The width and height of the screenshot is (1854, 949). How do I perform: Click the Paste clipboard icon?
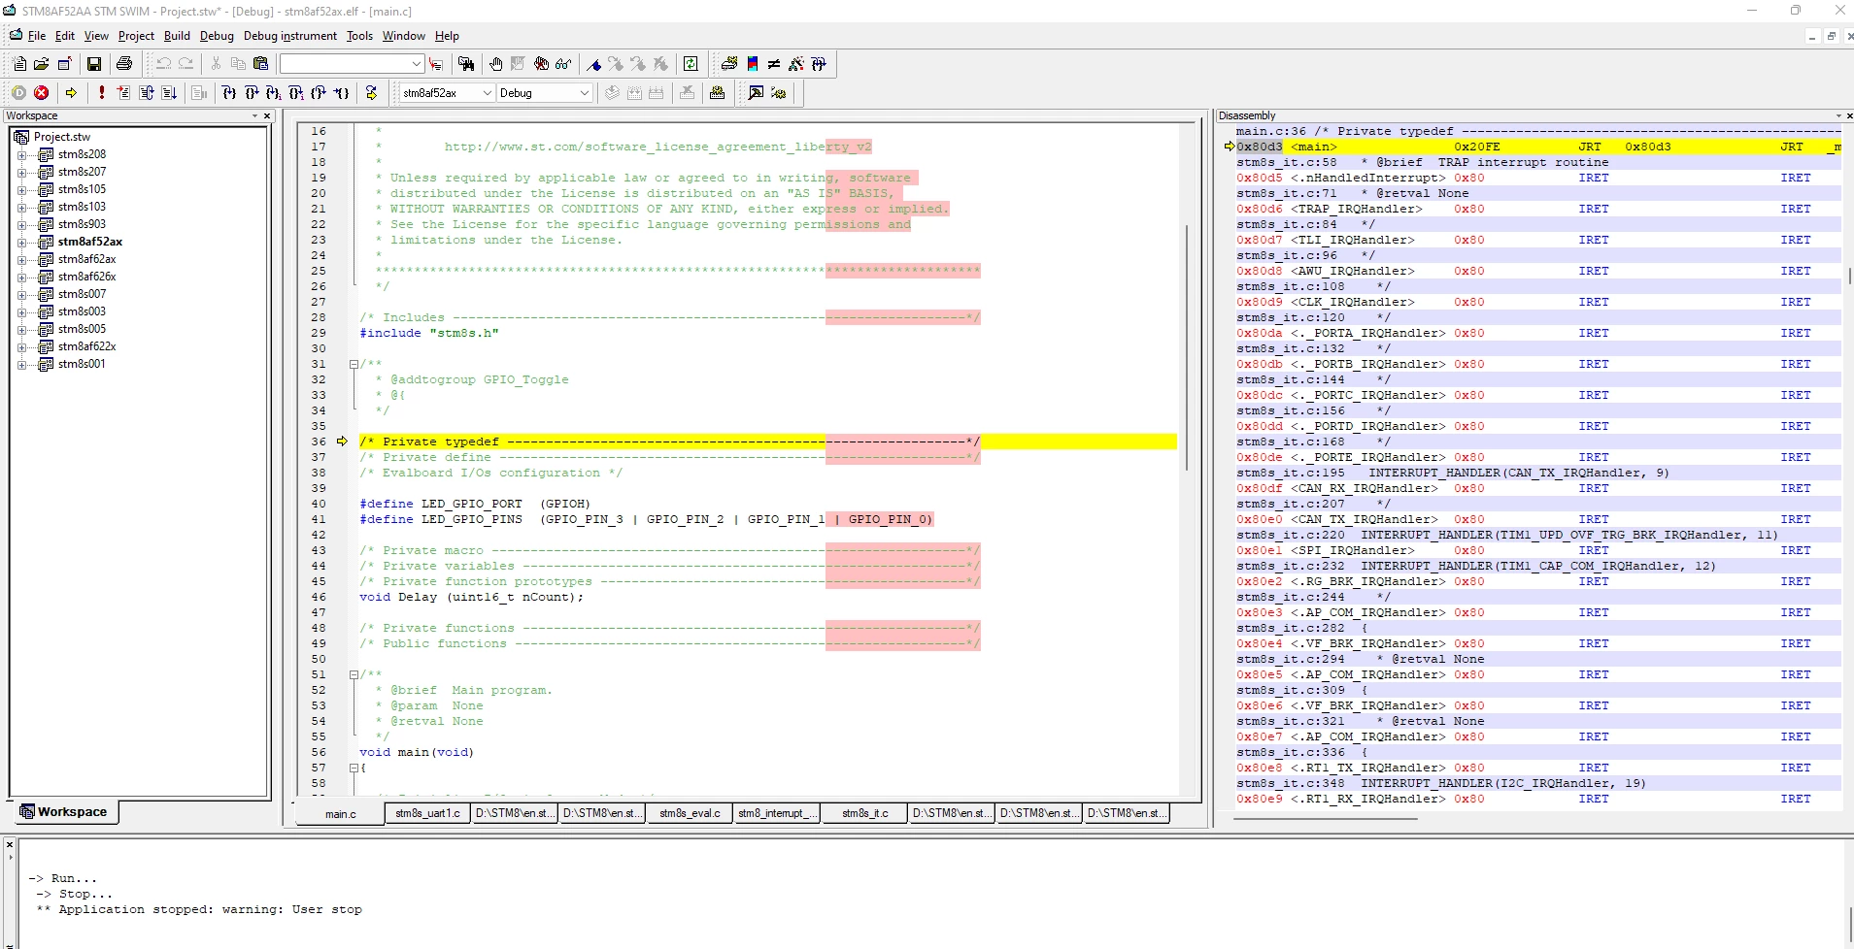(260, 64)
